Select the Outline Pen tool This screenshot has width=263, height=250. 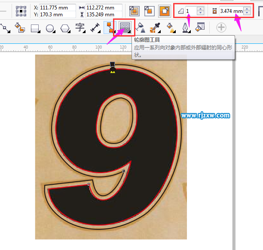pyautogui.click(x=186, y=27)
